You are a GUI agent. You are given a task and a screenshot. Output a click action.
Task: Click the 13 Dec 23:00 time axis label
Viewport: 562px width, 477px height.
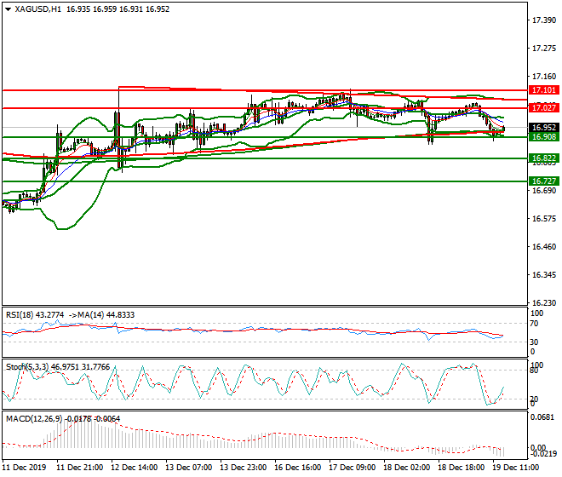click(x=243, y=468)
